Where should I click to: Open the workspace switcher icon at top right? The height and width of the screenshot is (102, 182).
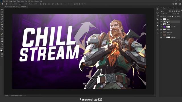[x=176, y=4]
